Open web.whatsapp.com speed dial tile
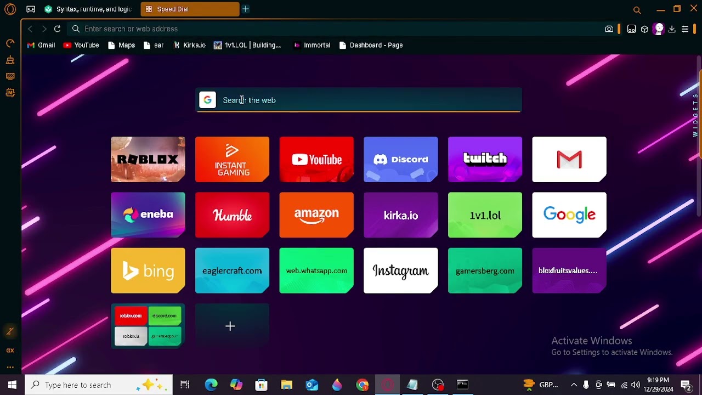Viewport: 702px width, 395px height. (x=316, y=270)
